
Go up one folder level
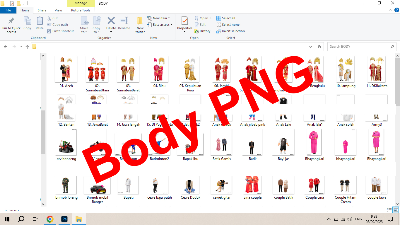tap(27, 47)
